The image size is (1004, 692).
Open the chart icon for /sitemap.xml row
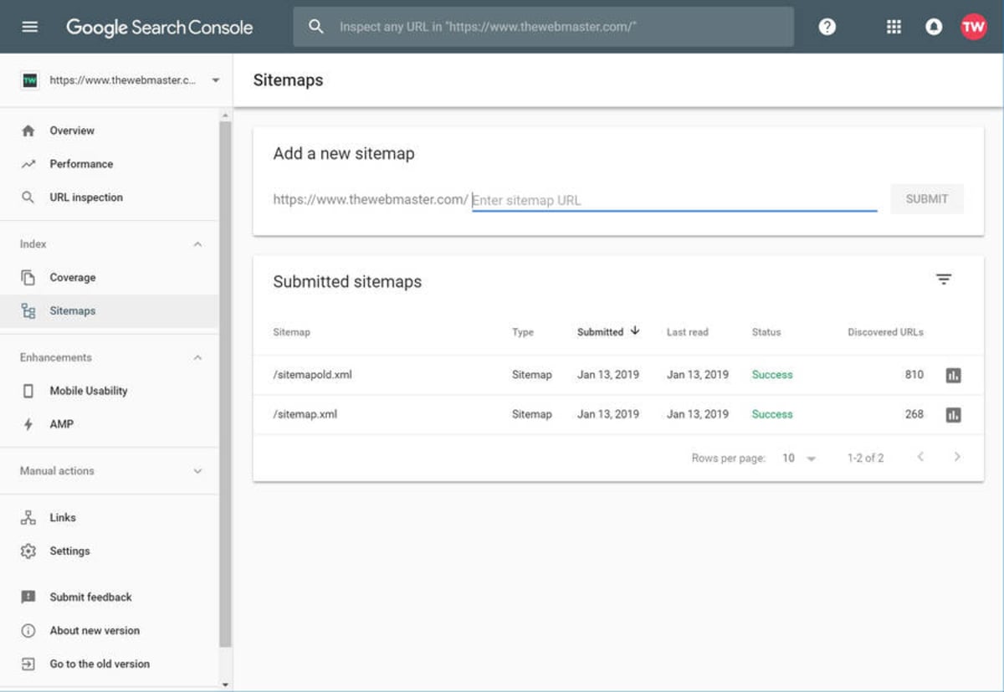point(953,414)
